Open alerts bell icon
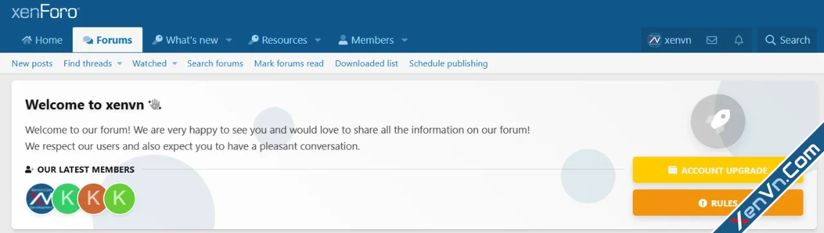This screenshot has height=233, width=824. [x=738, y=40]
